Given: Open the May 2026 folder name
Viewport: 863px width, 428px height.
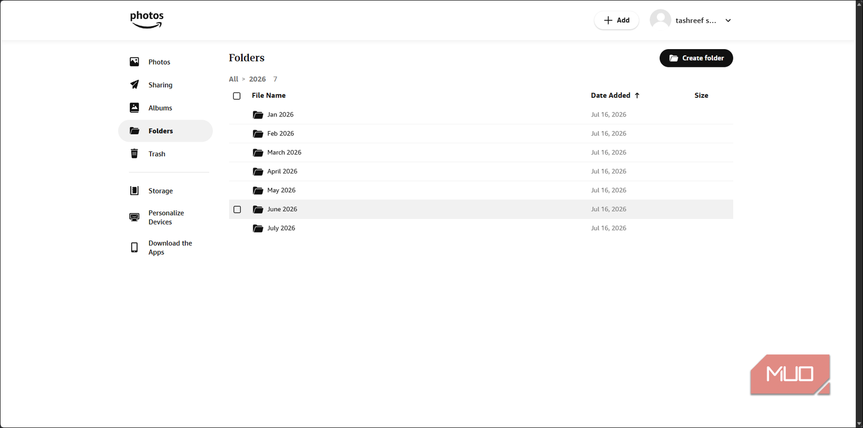Looking at the screenshot, I should (x=281, y=190).
